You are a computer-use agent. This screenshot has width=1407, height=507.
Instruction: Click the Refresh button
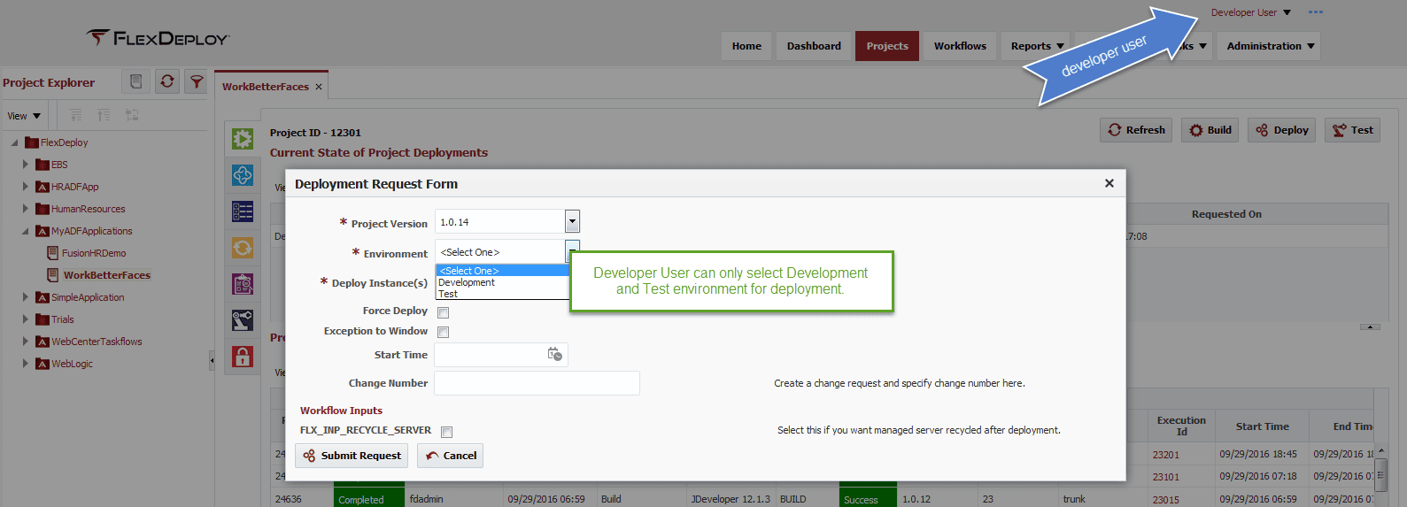tap(1136, 130)
